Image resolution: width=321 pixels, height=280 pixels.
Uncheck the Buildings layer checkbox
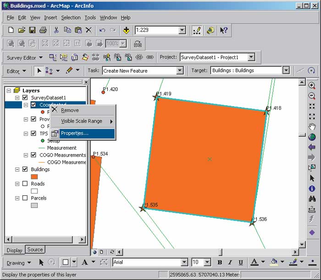click(x=25, y=169)
